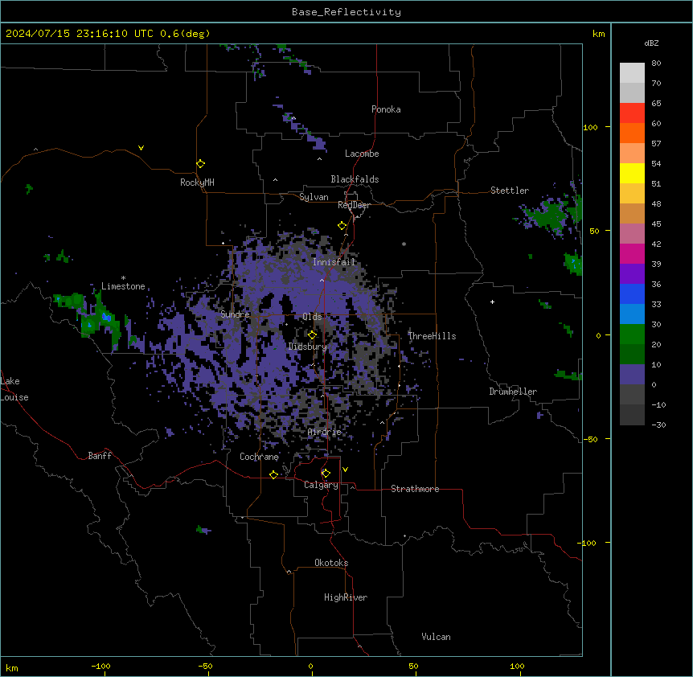Click the Sylvan label
Screen dimensions: 693x677
point(314,197)
